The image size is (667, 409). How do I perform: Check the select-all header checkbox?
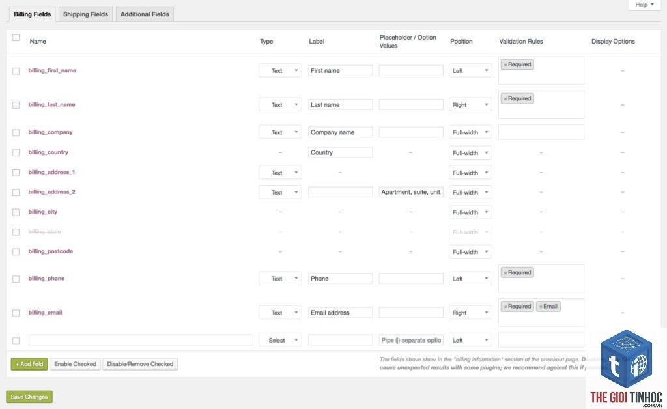coord(16,37)
